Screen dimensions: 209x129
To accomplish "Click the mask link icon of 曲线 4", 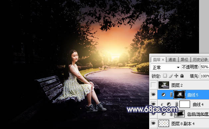I will [177, 104].
